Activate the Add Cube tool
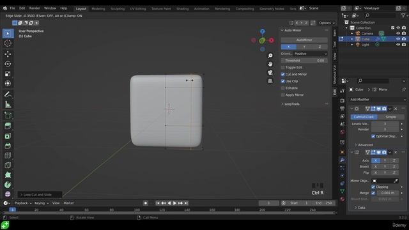Screen dimensions: 409x230 click(8, 115)
